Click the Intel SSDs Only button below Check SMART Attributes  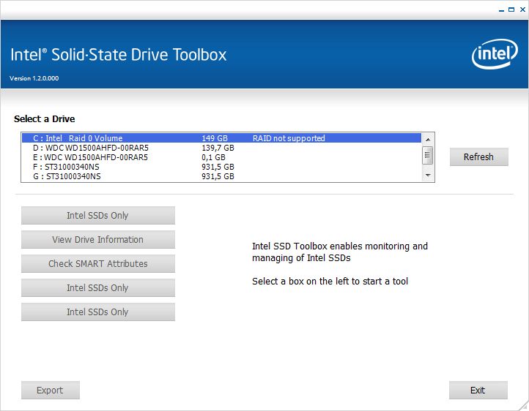[98, 288]
